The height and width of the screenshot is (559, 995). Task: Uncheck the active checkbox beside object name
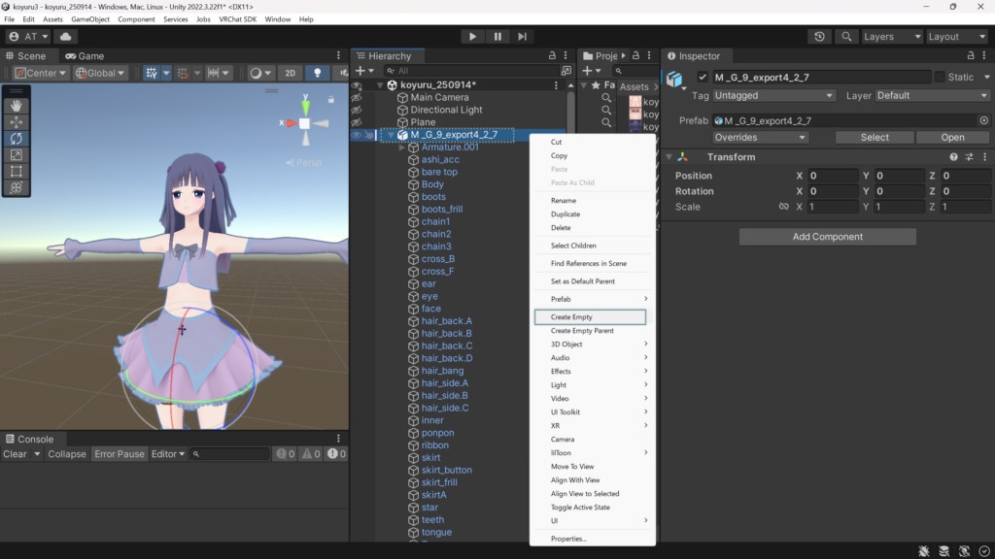point(703,77)
